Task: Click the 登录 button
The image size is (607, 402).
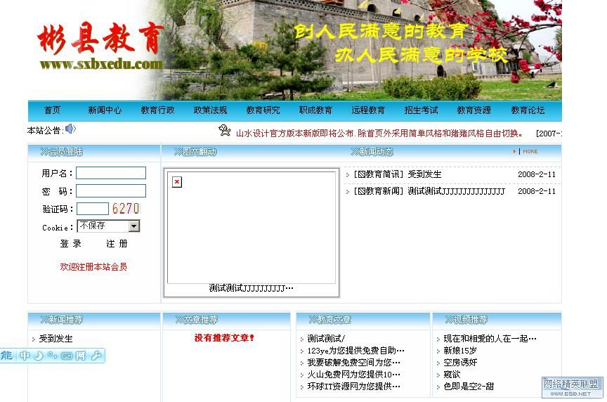Action: pyautogui.click(x=70, y=244)
